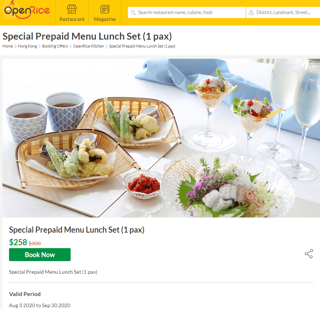This screenshot has width=320, height=309.
Task: Click the chevron after Booking Offers
Action: (70, 46)
